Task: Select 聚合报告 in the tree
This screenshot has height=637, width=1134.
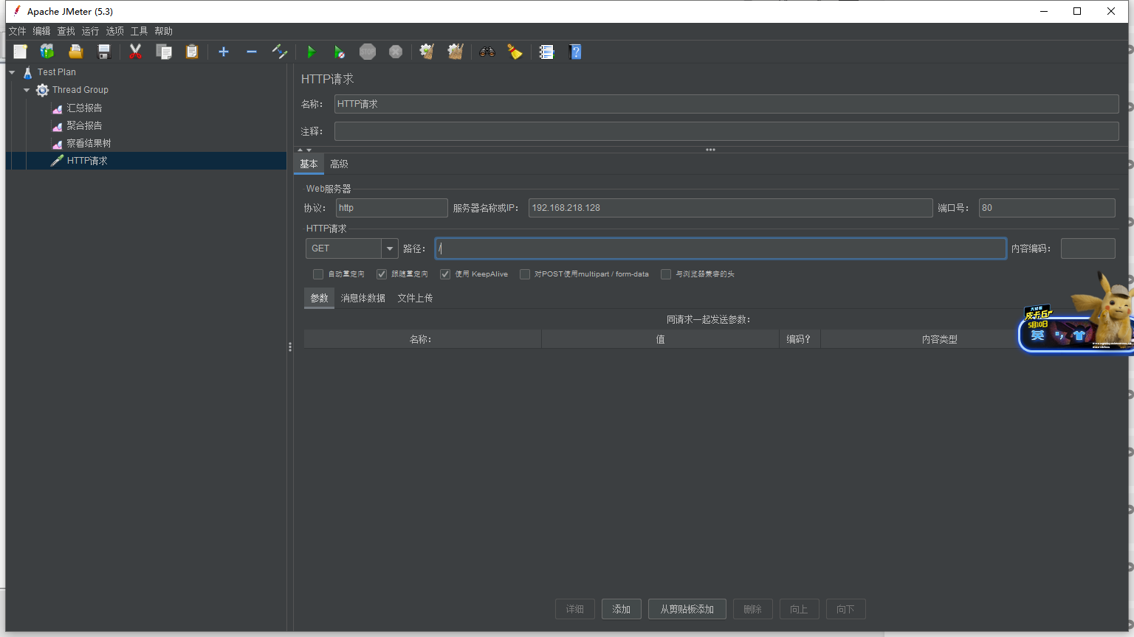Action: point(84,125)
